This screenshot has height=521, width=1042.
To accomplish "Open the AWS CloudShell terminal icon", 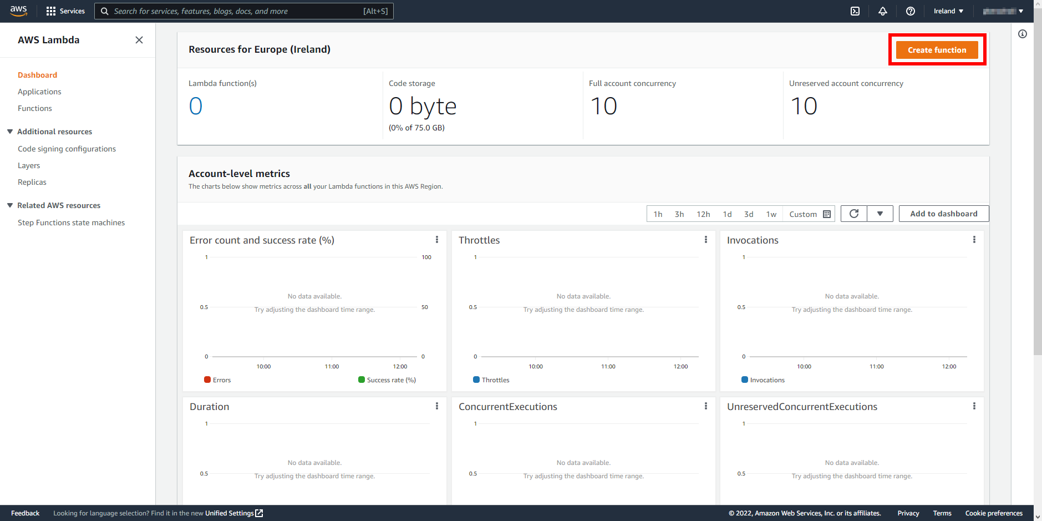I will pos(855,11).
